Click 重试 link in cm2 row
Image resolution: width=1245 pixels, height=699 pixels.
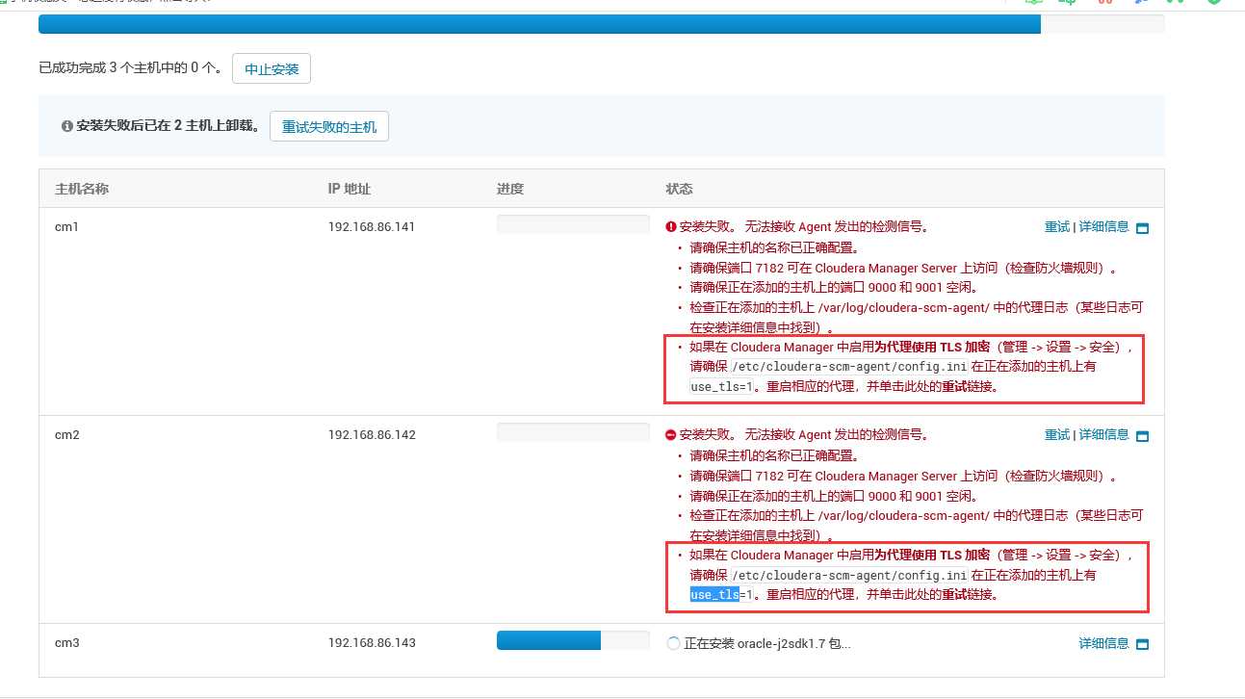point(1057,435)
